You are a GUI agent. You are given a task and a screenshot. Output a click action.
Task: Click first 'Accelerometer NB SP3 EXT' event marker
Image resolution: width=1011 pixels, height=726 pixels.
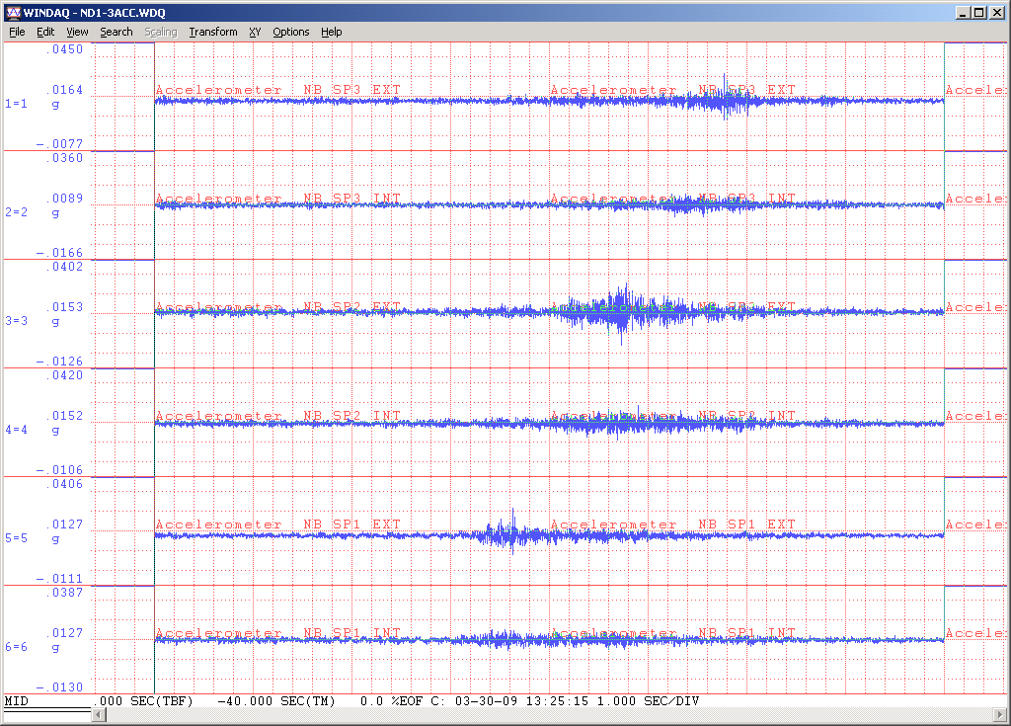pyautogui.click(x=277, y=90)
